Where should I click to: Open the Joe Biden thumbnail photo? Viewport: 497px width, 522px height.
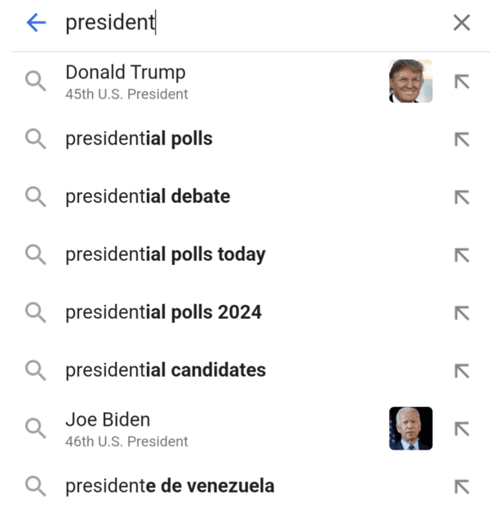[x=410, y=428]
